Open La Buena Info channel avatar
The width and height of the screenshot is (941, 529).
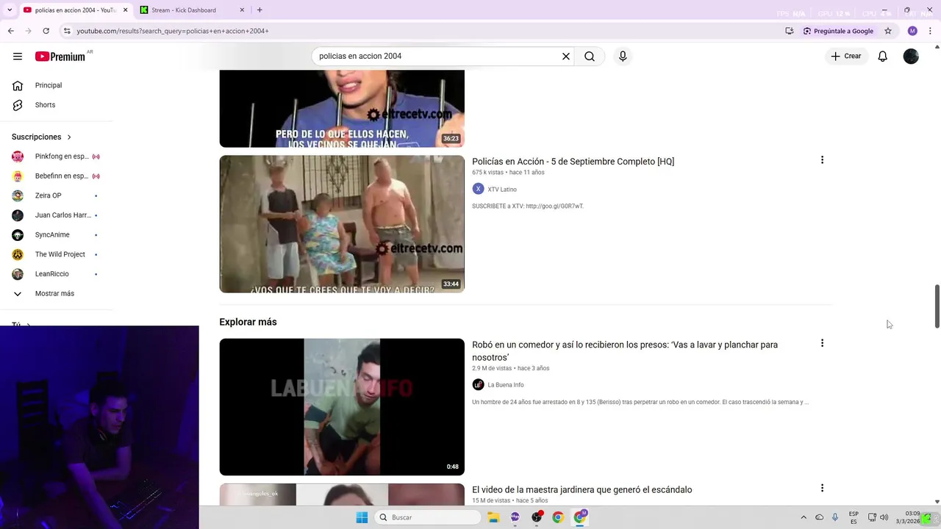[x=478, y=385]
